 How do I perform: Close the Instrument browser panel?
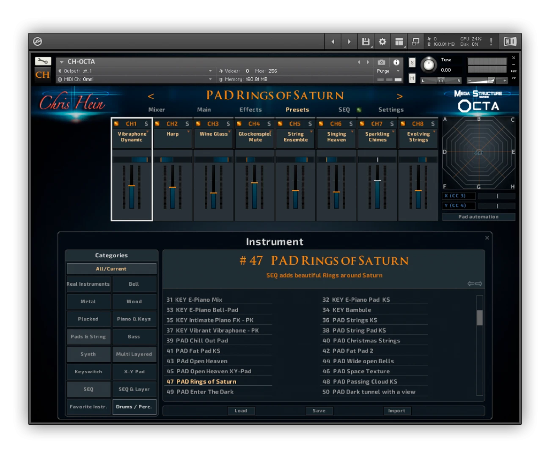coord(487,238)
